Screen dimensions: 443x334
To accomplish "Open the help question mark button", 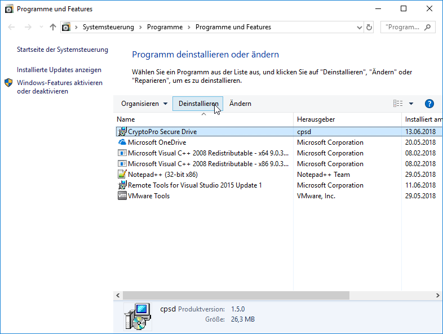I will (429, 104).
